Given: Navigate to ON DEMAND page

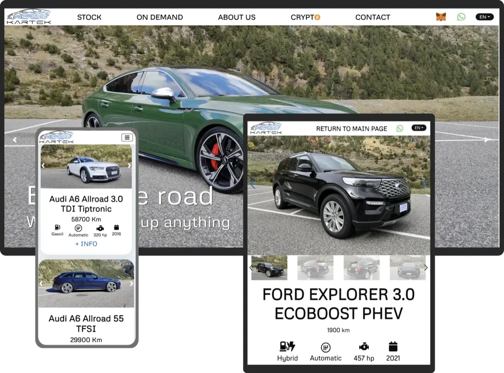Looking at the screenshot, I should 160,17.
